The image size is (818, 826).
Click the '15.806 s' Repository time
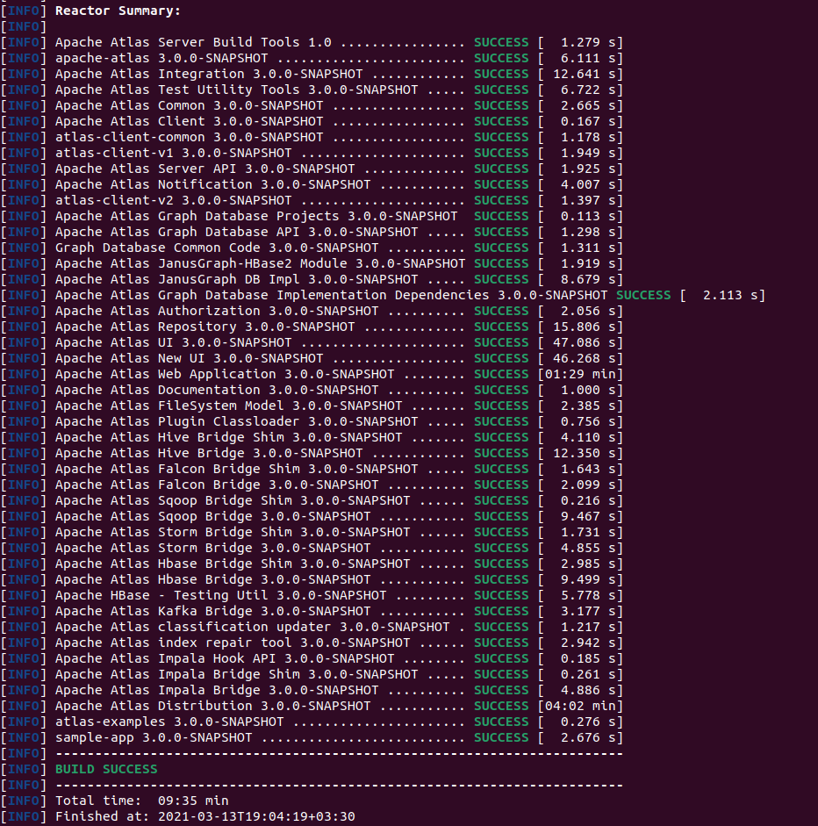tap(585, 327)
